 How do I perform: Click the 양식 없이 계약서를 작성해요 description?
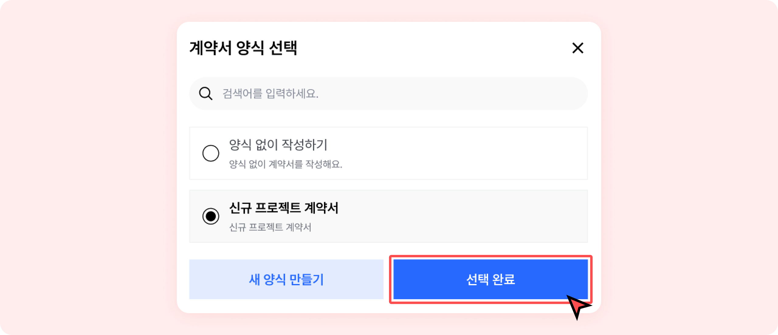(285, 164)
